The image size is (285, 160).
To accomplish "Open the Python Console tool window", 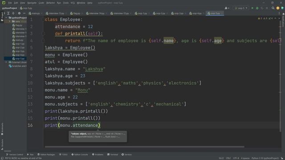I will (x=80, y=155).
